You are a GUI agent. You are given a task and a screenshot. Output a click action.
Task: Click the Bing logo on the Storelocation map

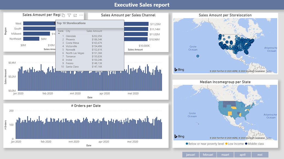coord(179,70)
